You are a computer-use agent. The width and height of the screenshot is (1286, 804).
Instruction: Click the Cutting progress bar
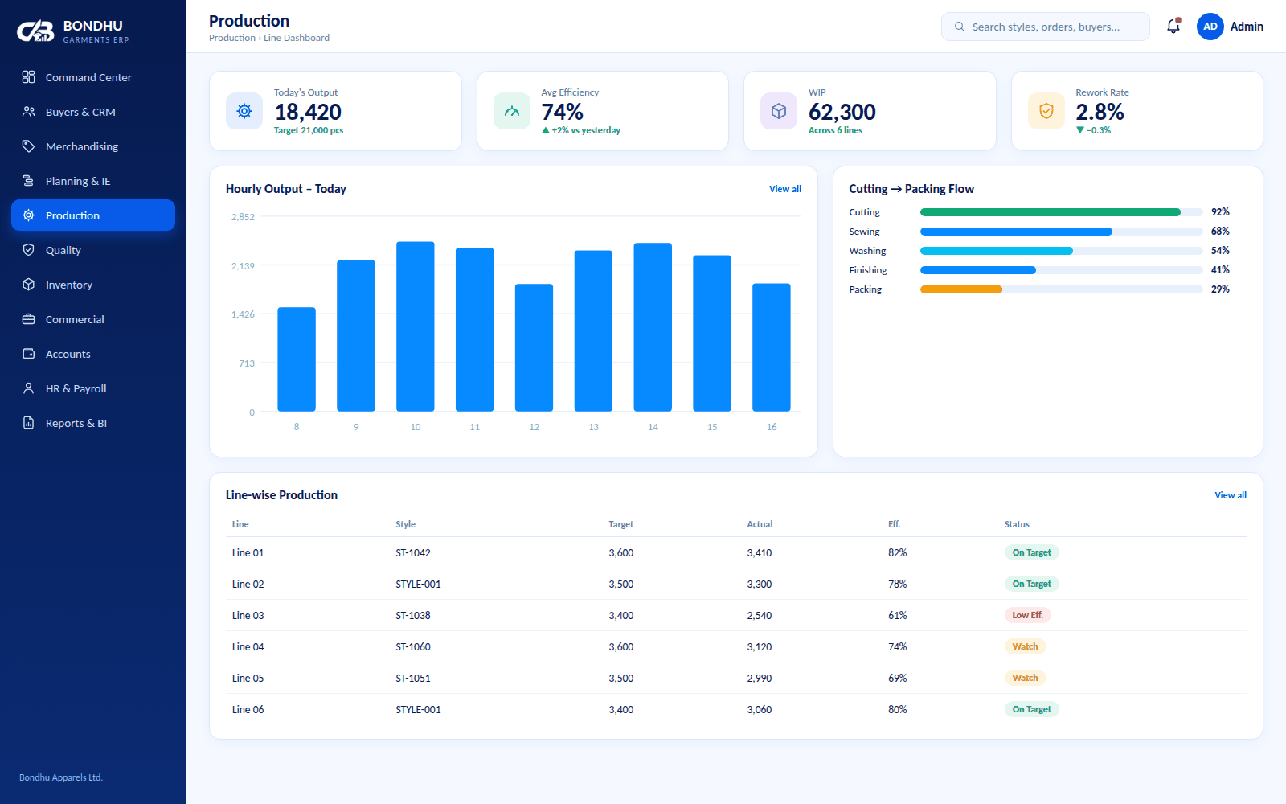click(x=1061, y=212)
